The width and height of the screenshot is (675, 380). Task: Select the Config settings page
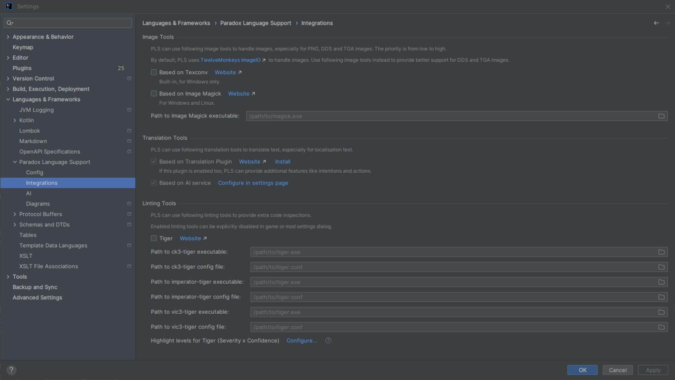35,173
